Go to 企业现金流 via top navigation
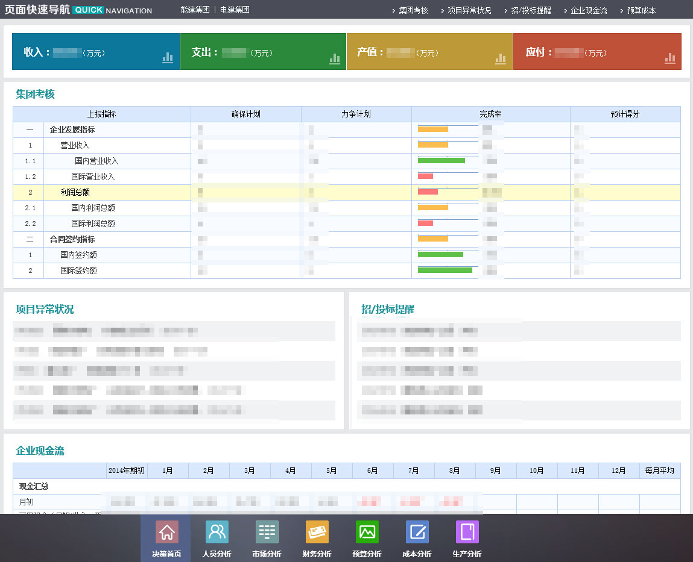693x562 pixels. tap(589, 11)
